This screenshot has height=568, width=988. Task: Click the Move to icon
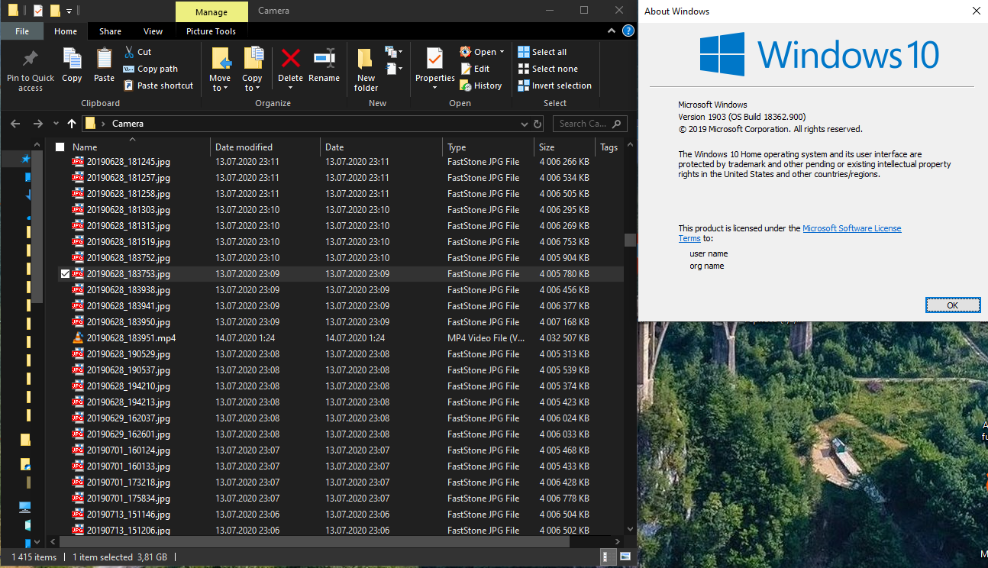click(x=221, y=59)
